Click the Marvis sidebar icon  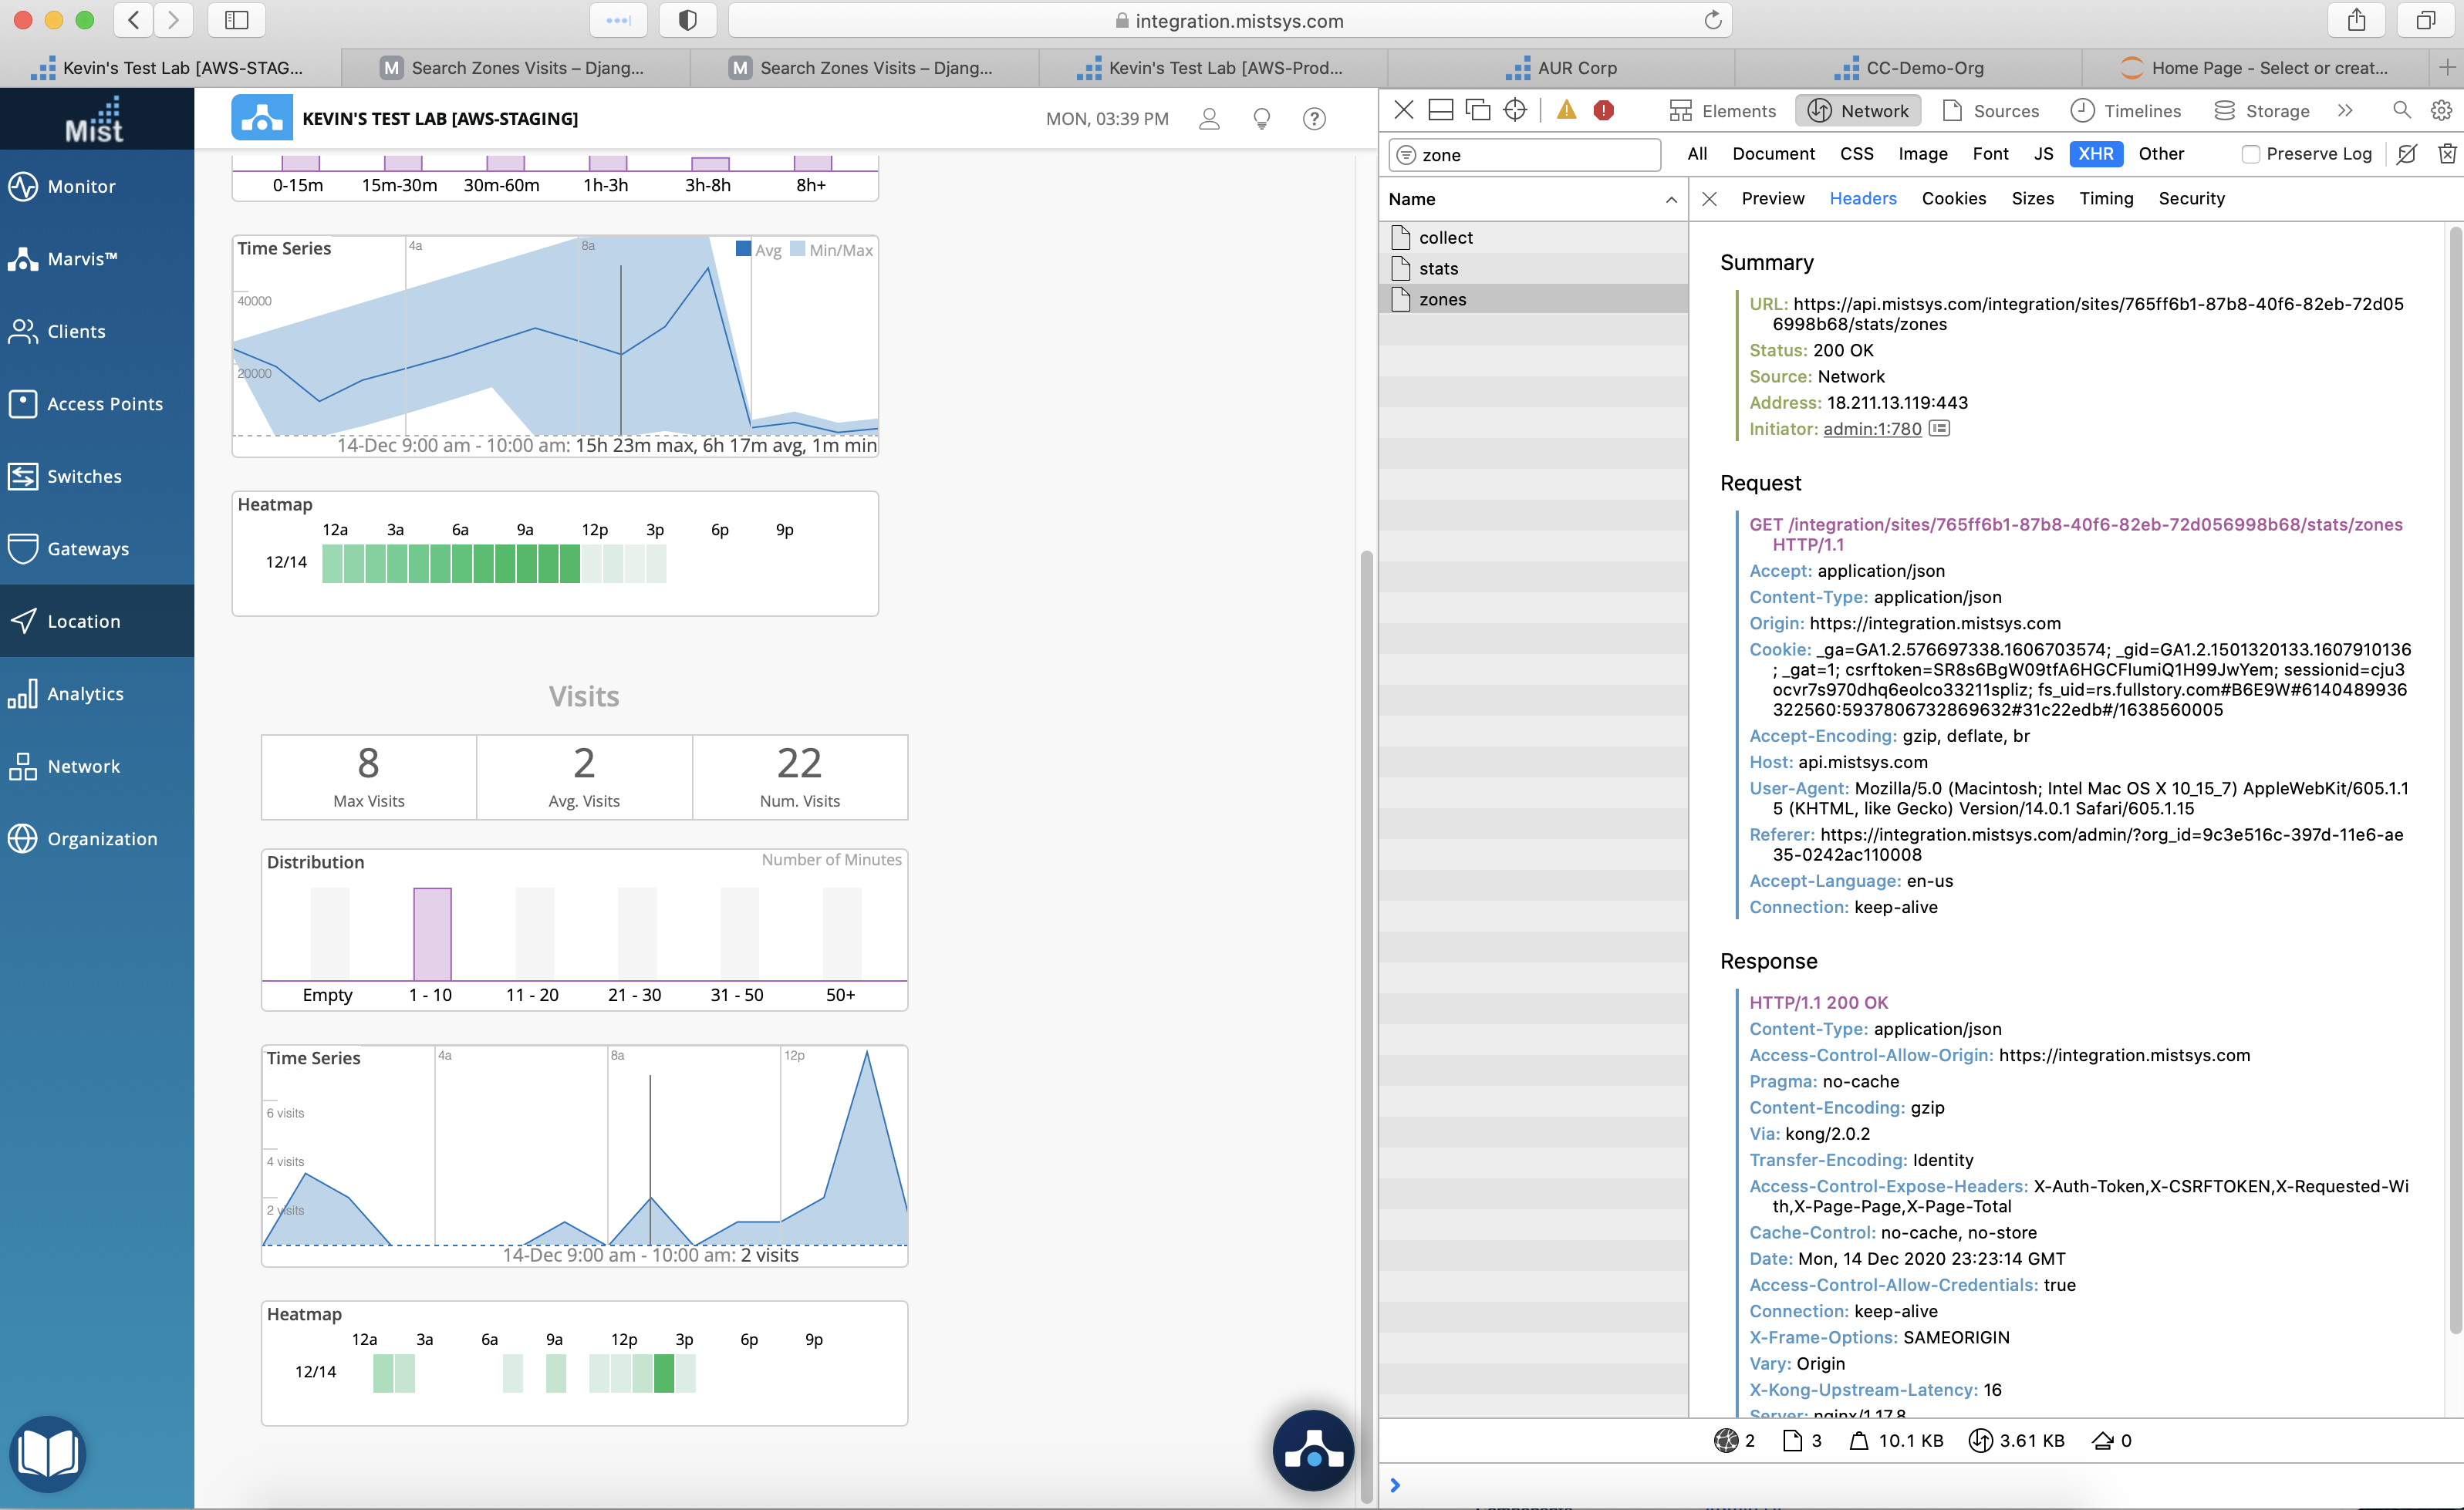[24, 259]
